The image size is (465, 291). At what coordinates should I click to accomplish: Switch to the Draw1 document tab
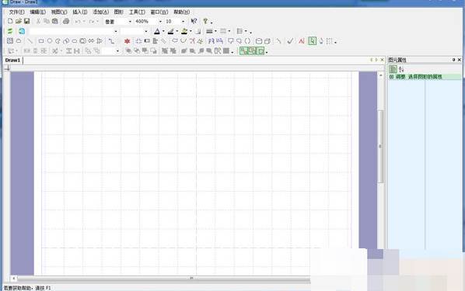(12, 60)
